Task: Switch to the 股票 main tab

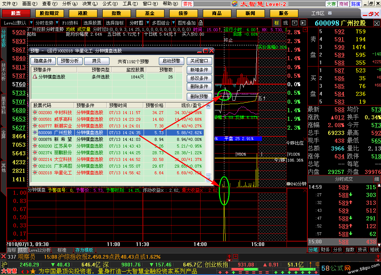Action: [16, 13]
